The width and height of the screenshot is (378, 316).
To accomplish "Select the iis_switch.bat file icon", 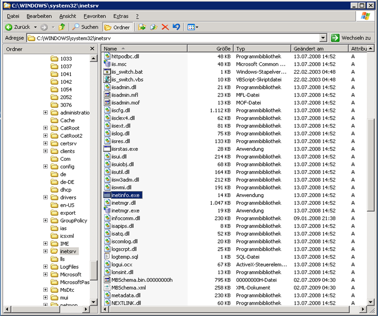I will tap(107, 71).
